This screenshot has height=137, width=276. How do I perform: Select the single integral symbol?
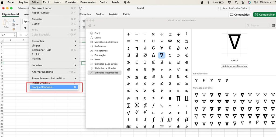click(153, 120)
